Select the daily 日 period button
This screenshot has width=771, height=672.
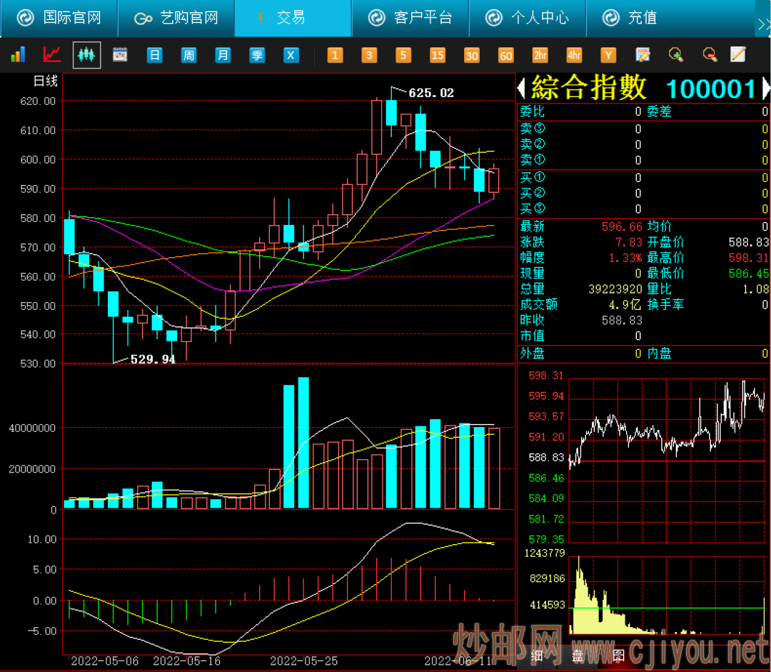[x=154, y=54]
